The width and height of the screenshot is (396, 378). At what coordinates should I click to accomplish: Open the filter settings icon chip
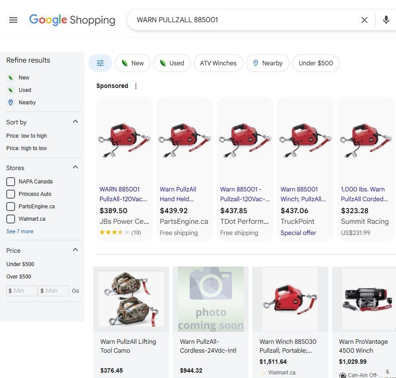[x=100, y=63]
